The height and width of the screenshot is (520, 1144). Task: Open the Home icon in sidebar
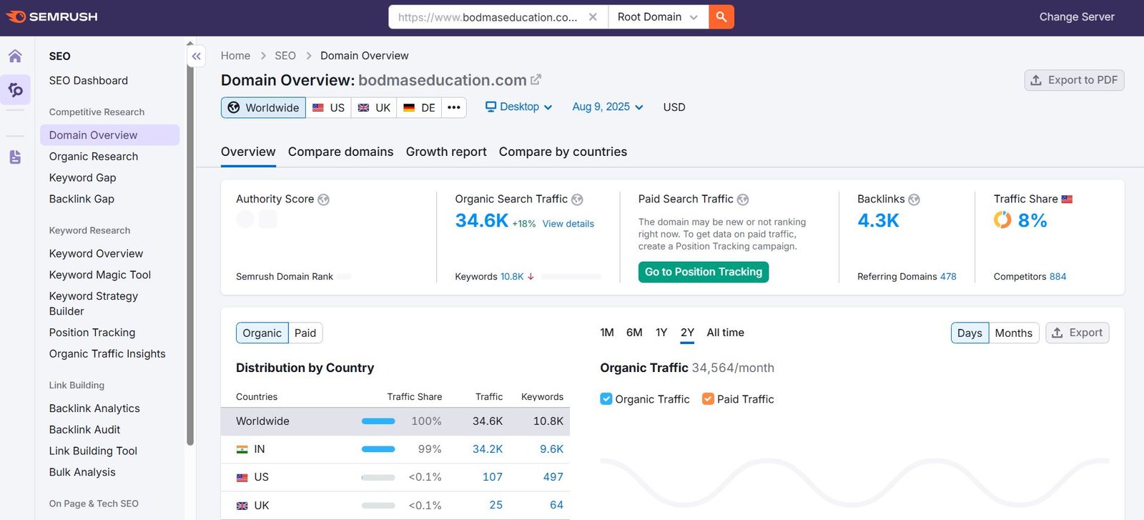15,56
